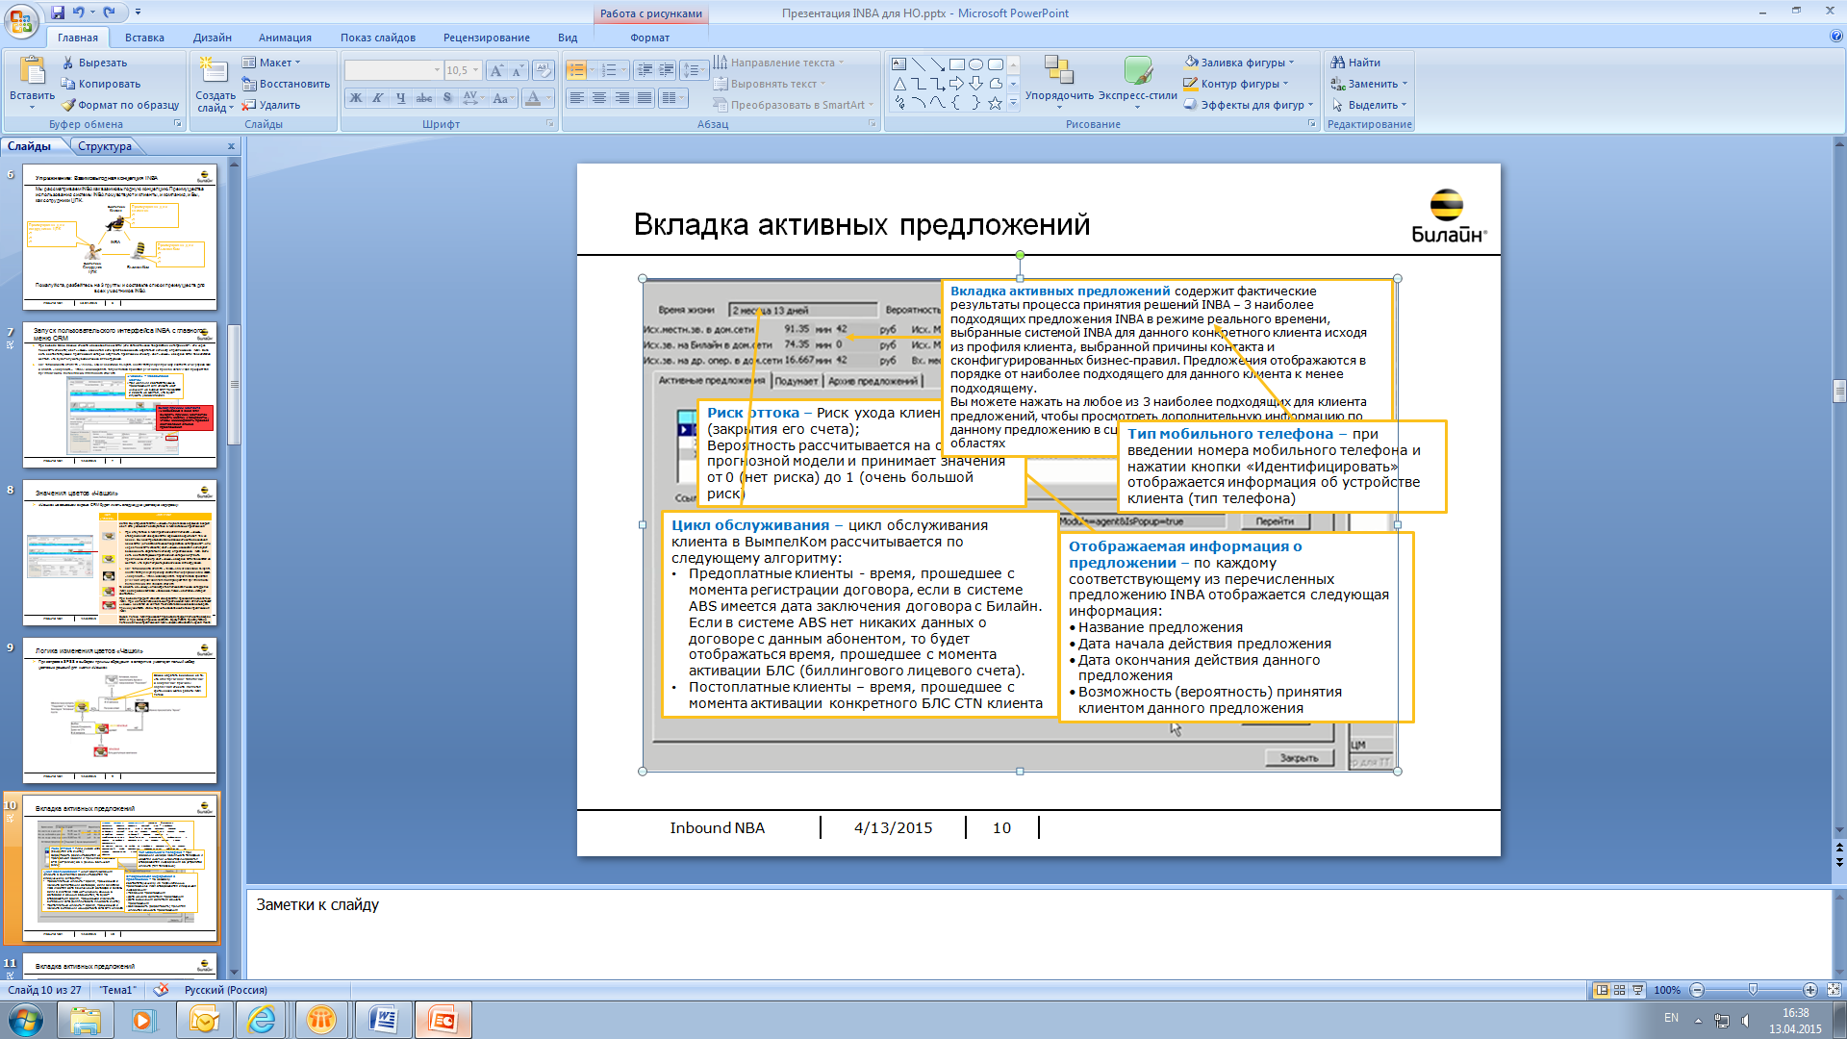Select the straight Line shape

918,64
